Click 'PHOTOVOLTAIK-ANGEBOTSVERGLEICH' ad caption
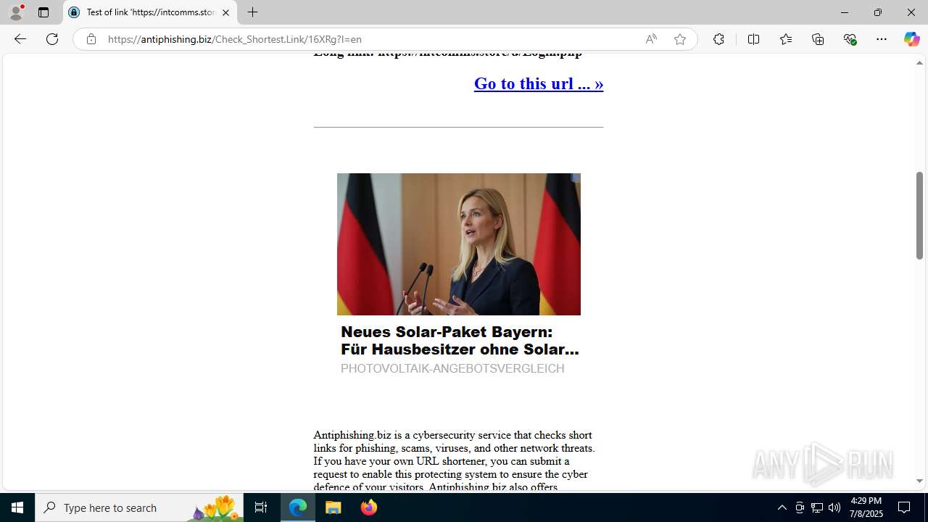 tap(452, 368)
